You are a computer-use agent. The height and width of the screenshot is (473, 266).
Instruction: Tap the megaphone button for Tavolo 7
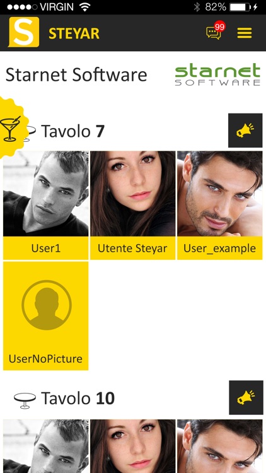[x=245, y=131]
